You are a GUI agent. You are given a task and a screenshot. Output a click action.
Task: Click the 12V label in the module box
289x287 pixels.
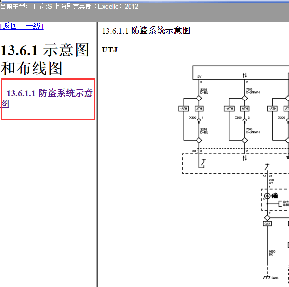pos(199,77)
